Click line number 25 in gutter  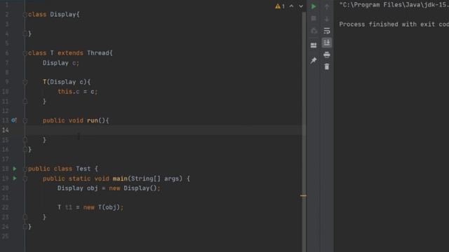point(5,237)
